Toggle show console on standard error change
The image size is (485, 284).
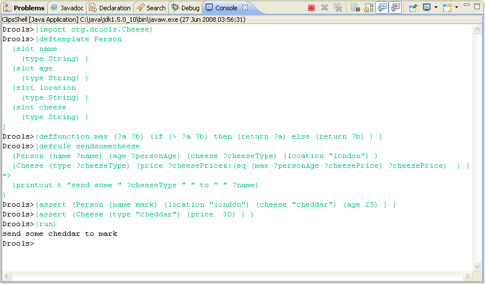click(395, 8)
